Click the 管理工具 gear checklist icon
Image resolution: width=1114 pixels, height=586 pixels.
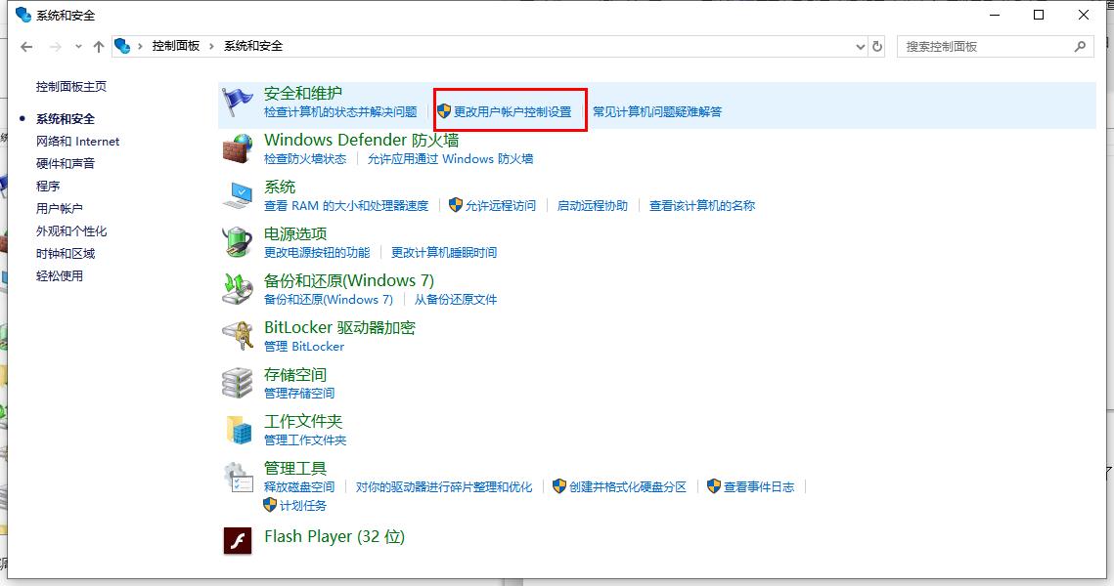click(x=238, y=477)
